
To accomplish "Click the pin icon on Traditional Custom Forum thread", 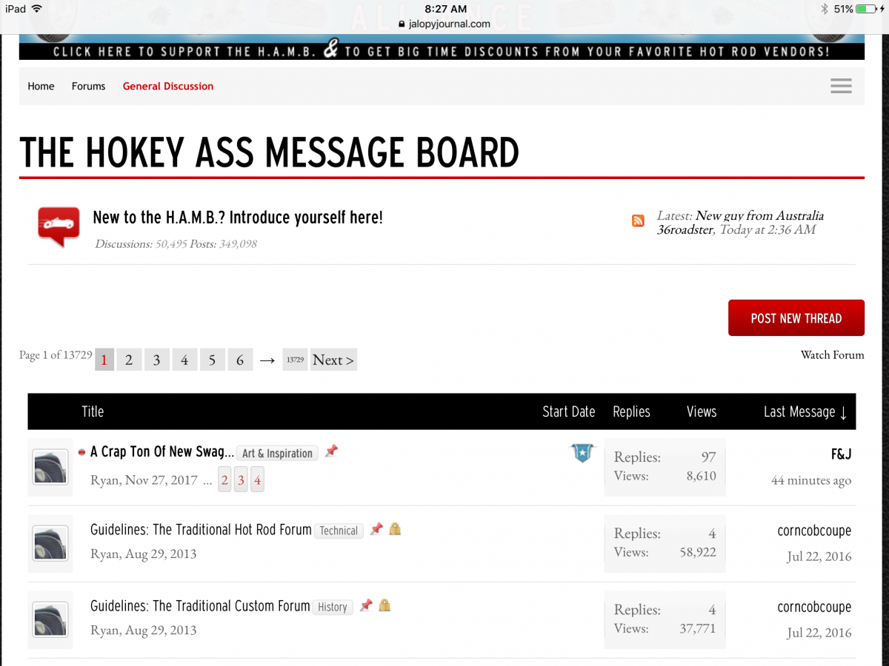I will pos(366,605).
